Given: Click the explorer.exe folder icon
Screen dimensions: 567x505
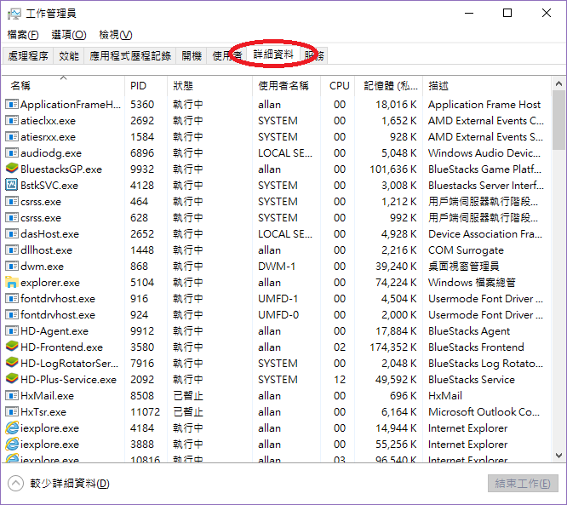Looking at the screenshot, I should point(12,282).
